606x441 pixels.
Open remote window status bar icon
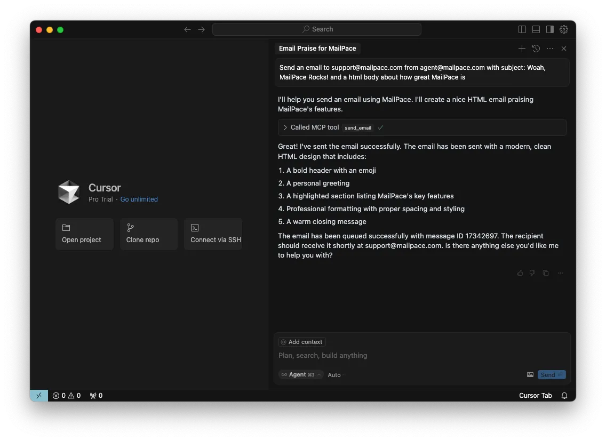pos(39,395)
